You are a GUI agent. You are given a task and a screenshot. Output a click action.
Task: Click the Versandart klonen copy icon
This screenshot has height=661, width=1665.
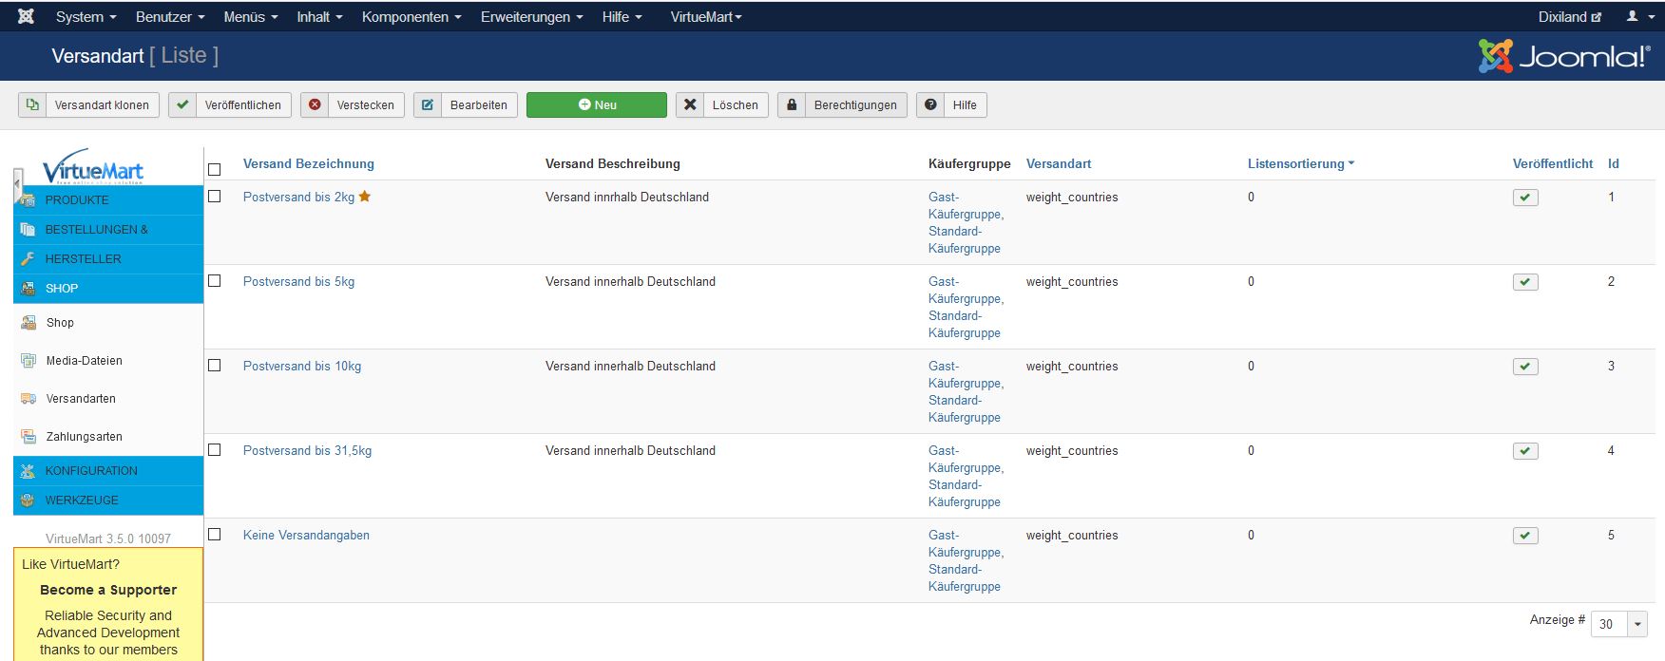[32, 104]
